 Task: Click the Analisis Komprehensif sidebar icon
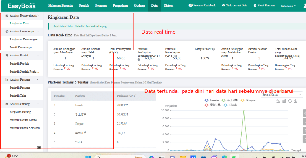[7, 15]
